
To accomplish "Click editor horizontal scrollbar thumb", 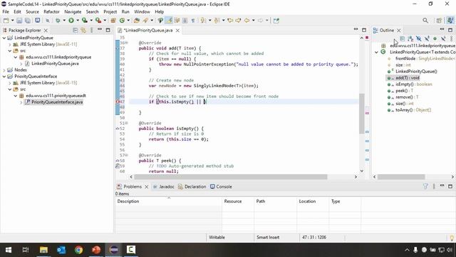I will [230, 176].
